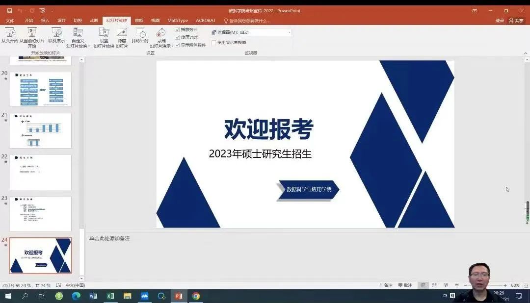Image resolution: width=530 pixels, height=303 pixels.
Task: Switch to the MathType tab
Action: [177, 21]
